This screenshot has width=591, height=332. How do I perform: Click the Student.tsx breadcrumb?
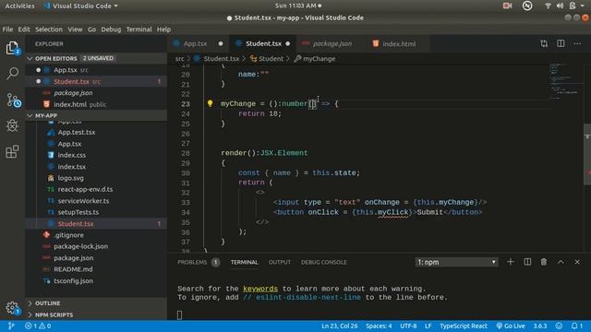[x=217, y=59]
